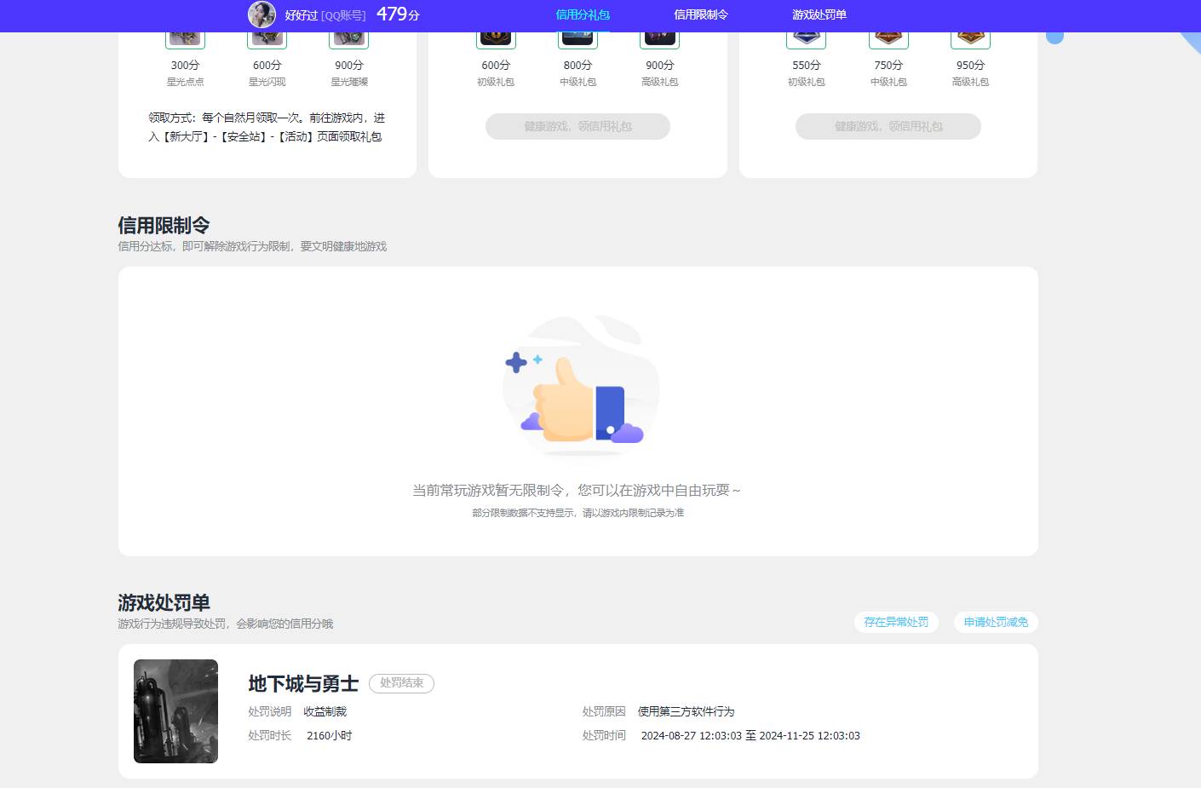Click the 存在异常处罚 button
This screenshot has width=1201, height=788.
[896, 622]
